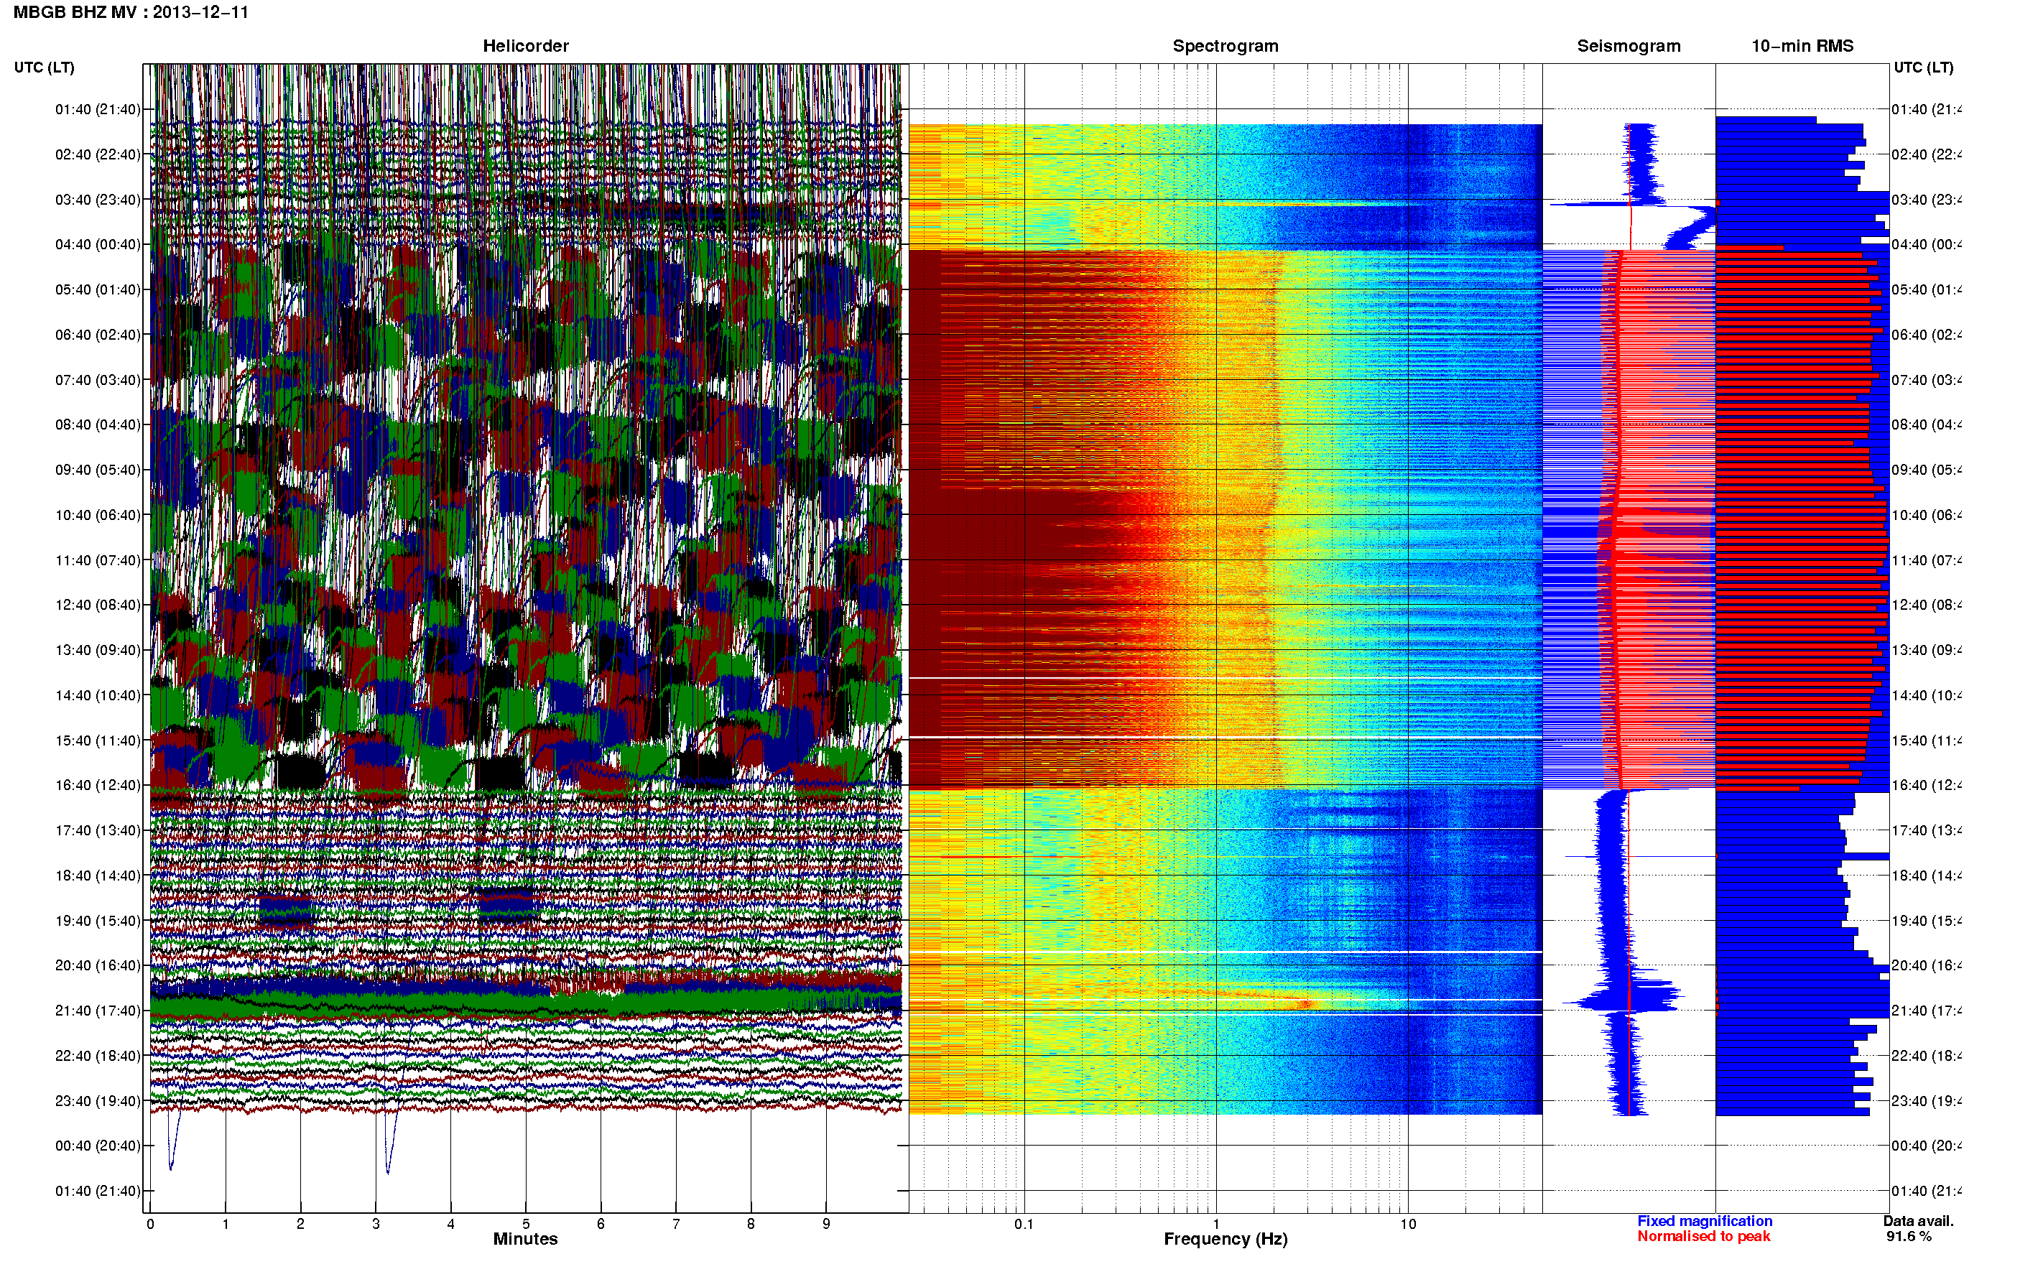
Task: Click minute tick label 9 on helicorder axis
Action: pyautogui.click(x=826, y=1224)
